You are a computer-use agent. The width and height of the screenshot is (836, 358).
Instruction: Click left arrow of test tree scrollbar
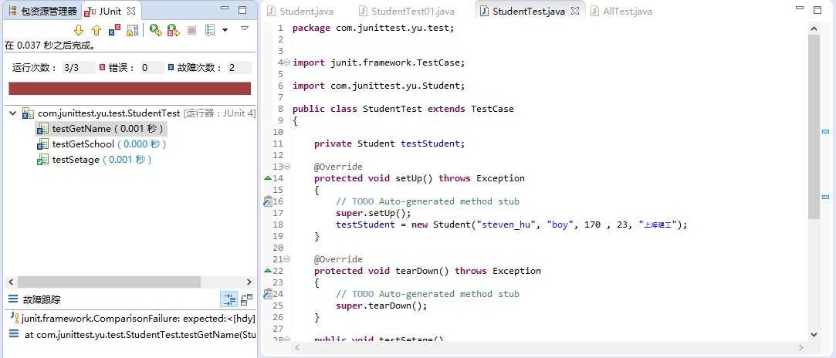(x=10, y=282)
